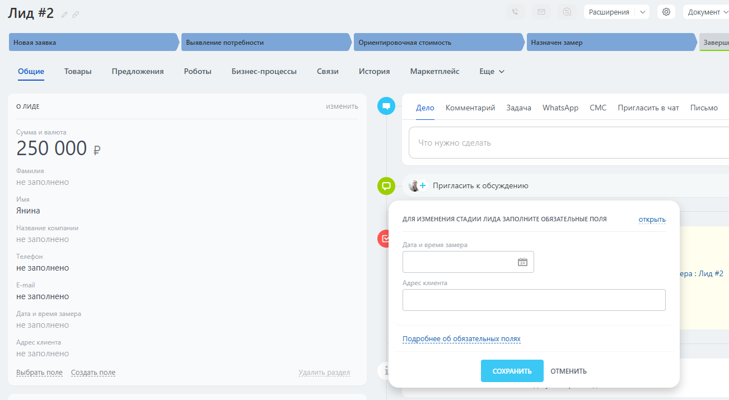Click the Расширения button
729x400 pixels.
[x=609, y=12]
